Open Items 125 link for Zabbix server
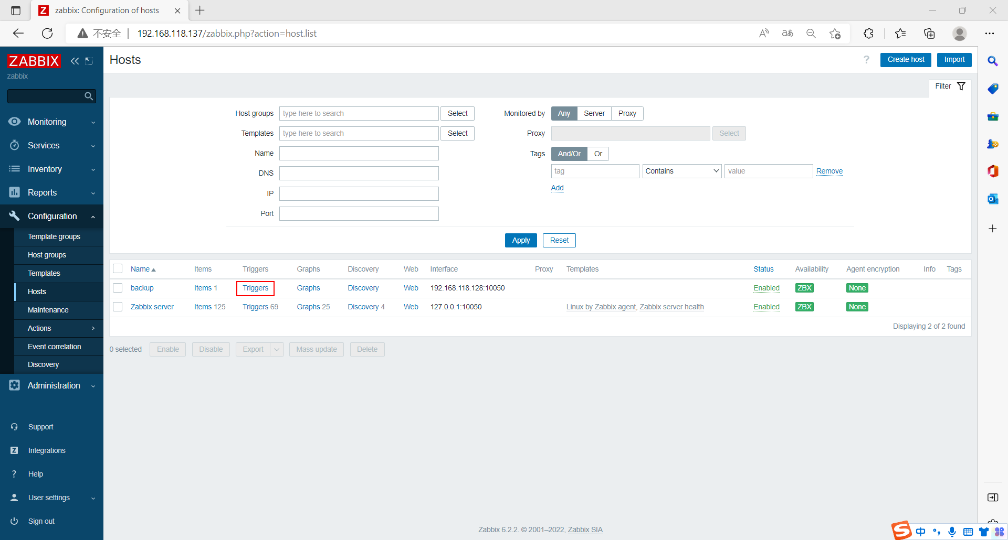 (209, 307)
